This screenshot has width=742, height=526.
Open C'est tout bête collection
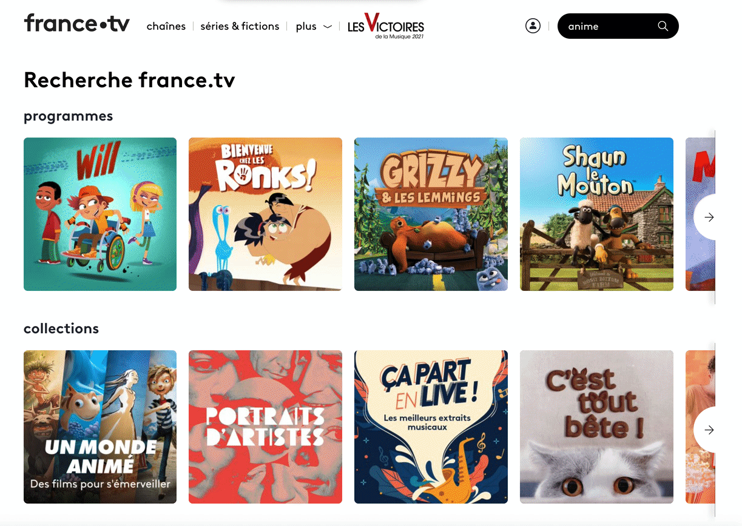pos(596,427)
